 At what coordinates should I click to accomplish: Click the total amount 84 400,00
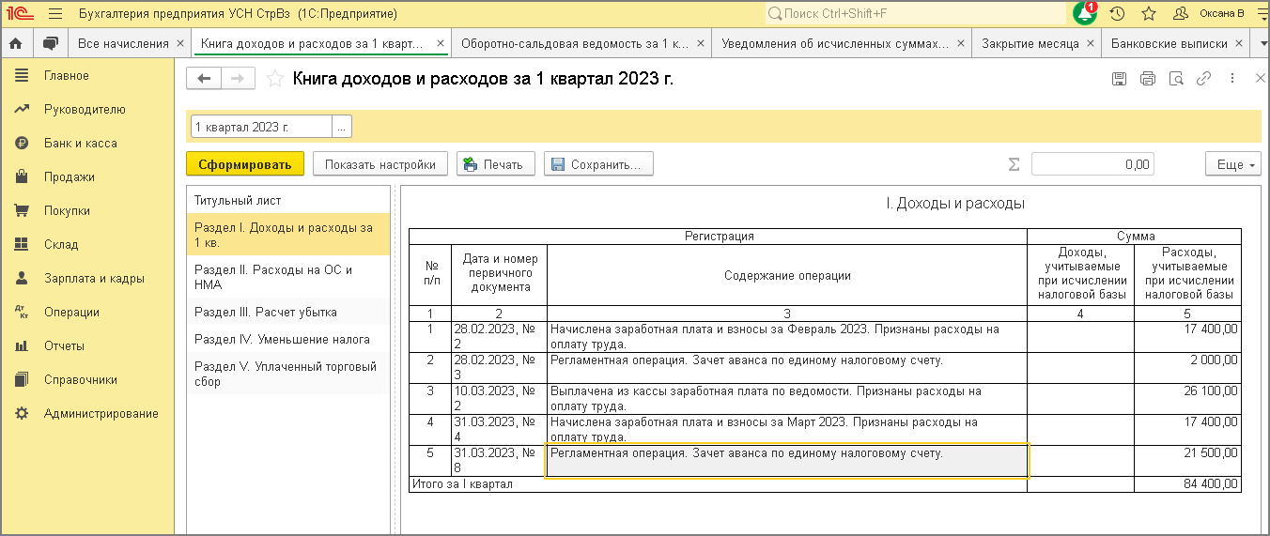[1187, 484]
